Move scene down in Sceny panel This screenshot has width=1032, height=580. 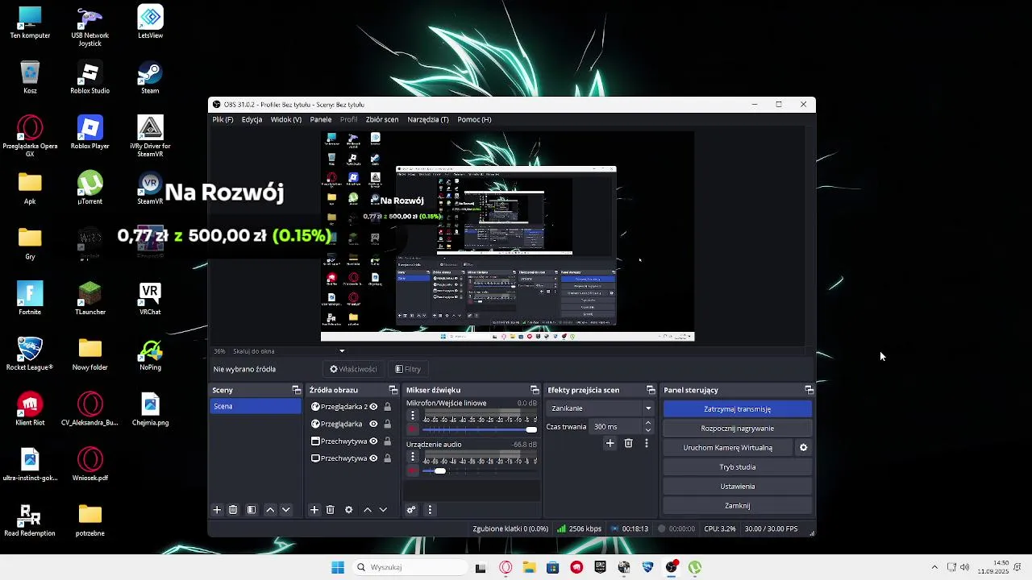point(285,510)
